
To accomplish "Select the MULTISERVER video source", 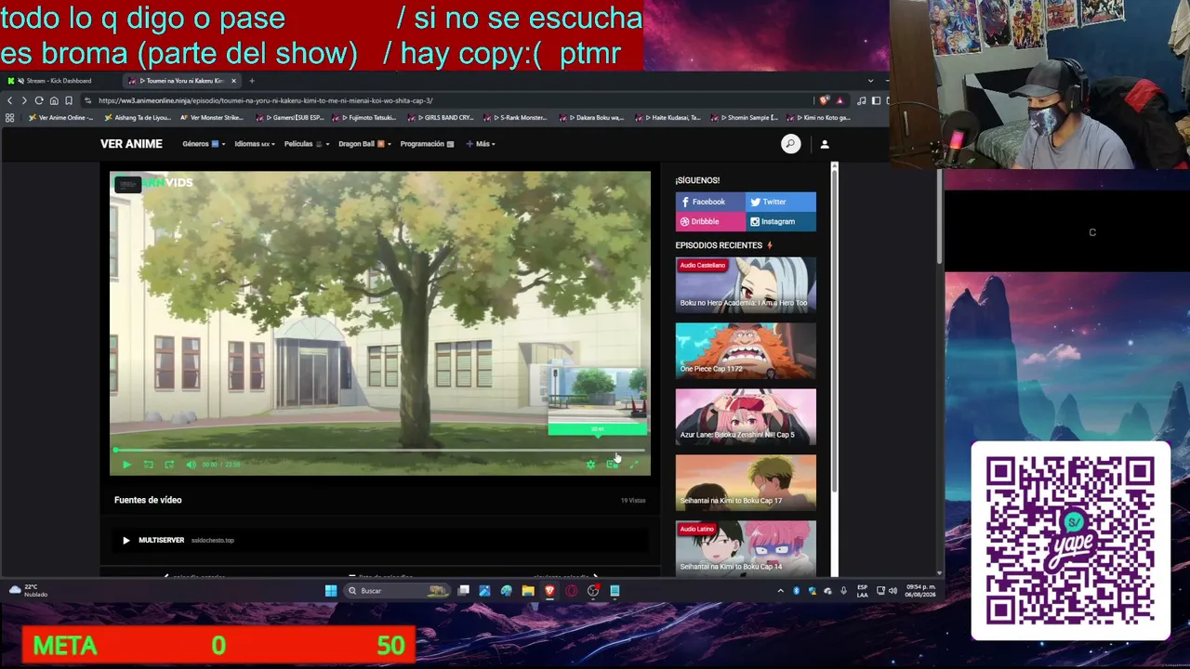I will tap(379, 540).
